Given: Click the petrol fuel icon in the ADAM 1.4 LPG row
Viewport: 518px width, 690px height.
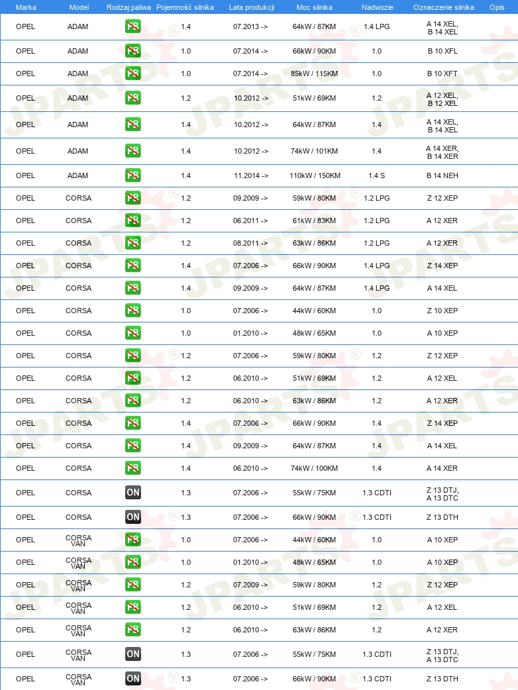Looking at the screenshot, I should [x=133, y=27].
